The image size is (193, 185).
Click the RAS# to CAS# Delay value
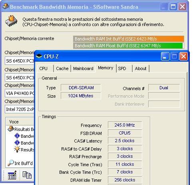point(125,149)
